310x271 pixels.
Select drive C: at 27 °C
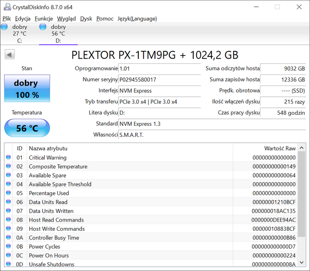(19, 34)
